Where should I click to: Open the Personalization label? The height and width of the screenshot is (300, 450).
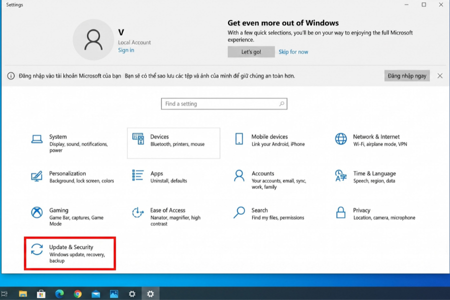67,173
